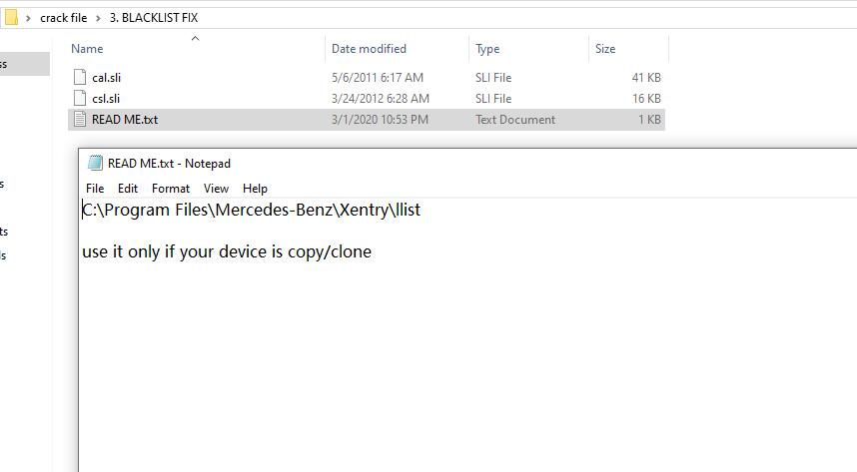Image resolution: width=857 pixels, height=472 pixels.
Task: Click the folder icon in address bar
Action: 11,18
